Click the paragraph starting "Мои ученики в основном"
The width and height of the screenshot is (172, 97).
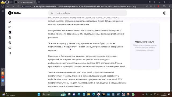tap(86, 34)
